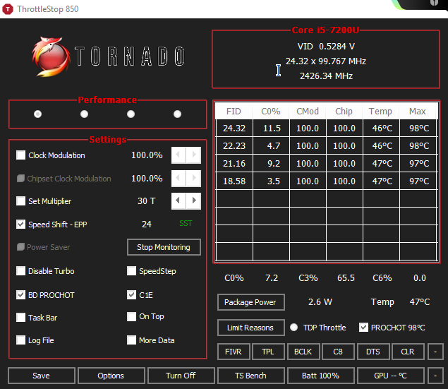Click Chipset Clock Modulation right arrow

194,179
